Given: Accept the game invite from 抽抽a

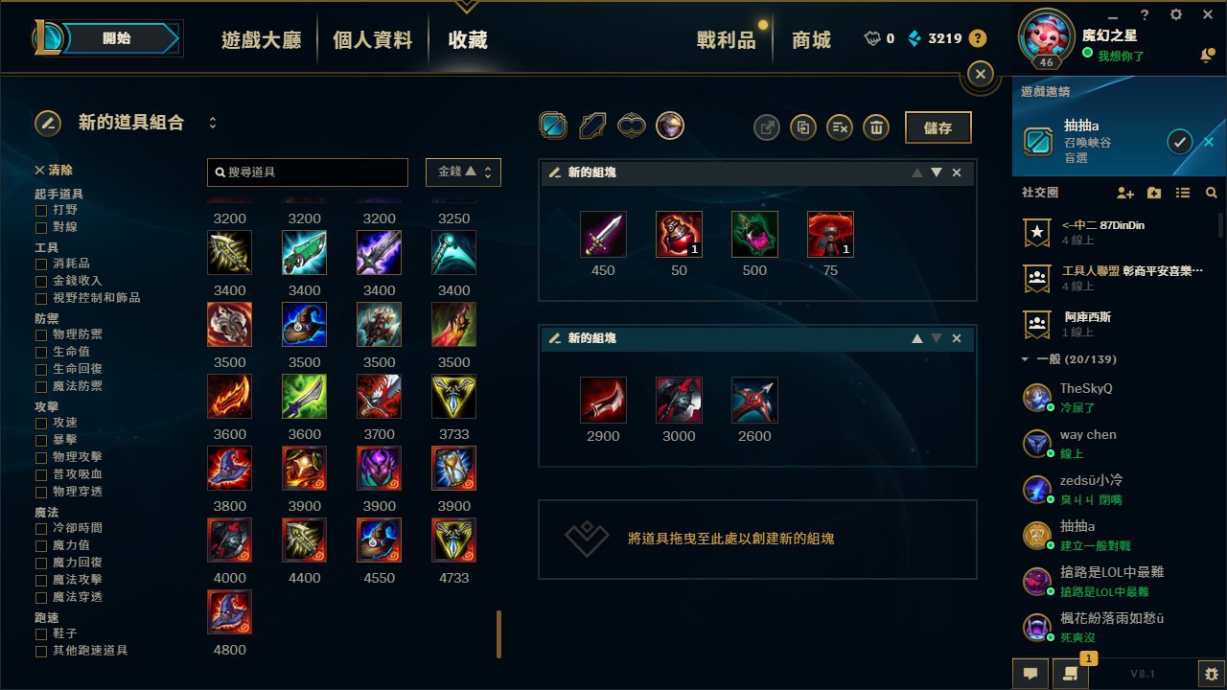Looking at the screenshot, I should click(x=1180, y=142).
